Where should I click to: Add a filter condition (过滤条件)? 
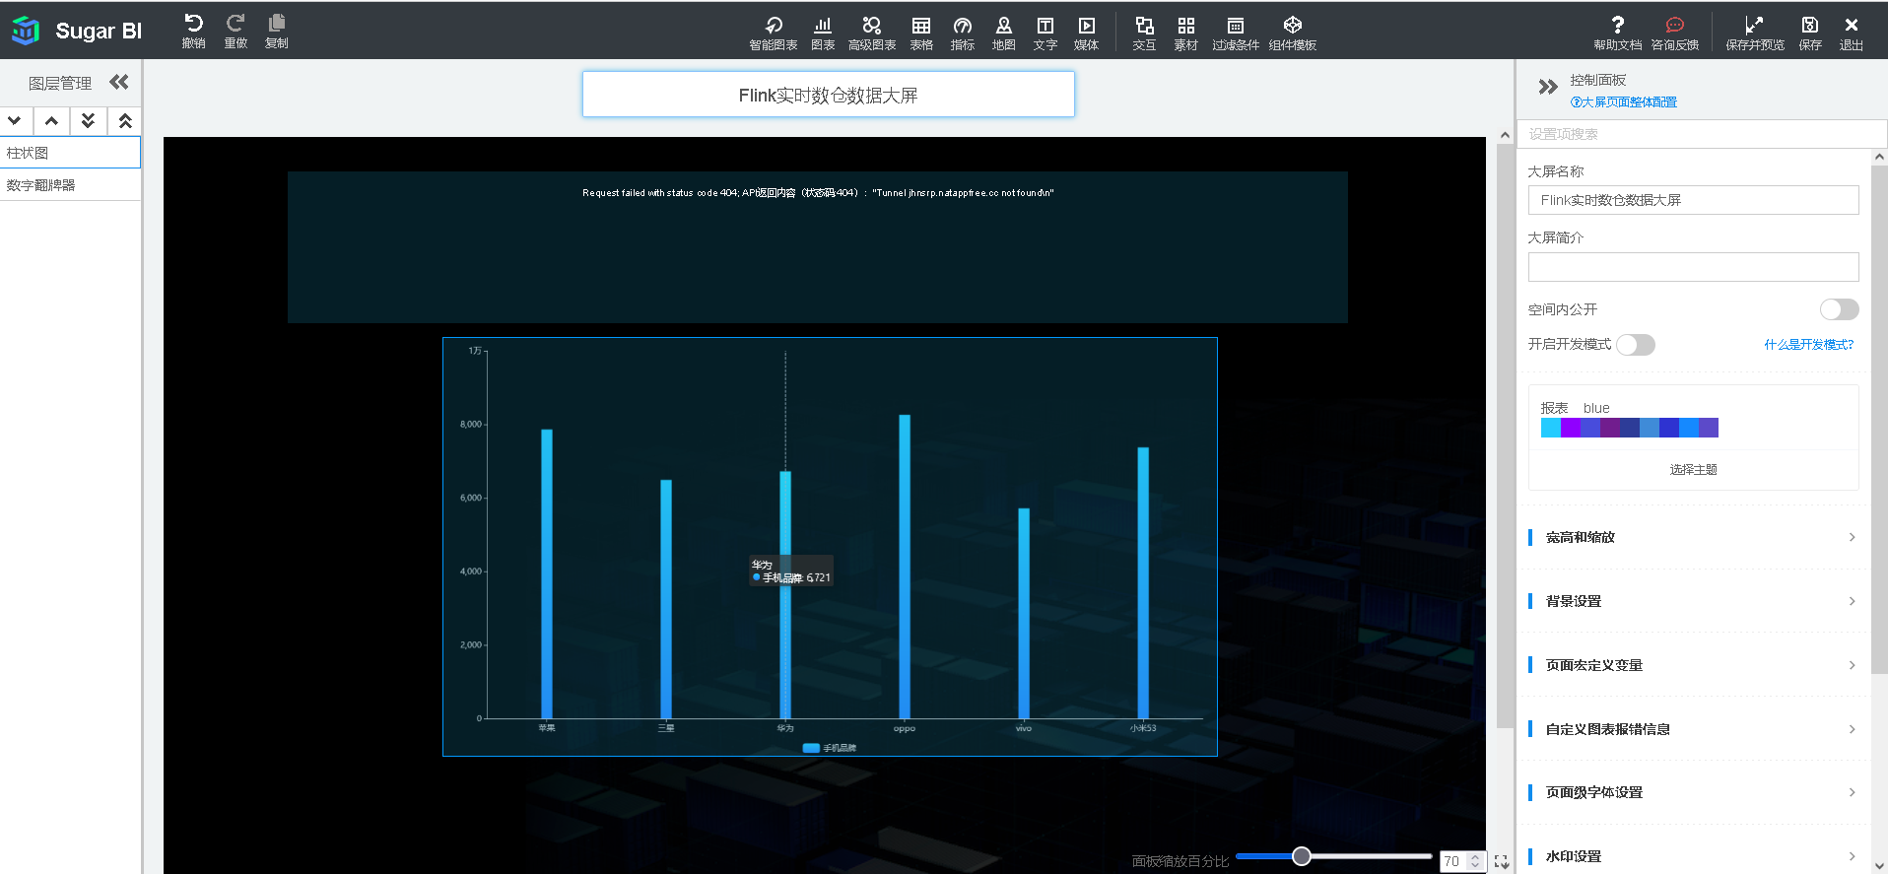[x=1236, y=33]
